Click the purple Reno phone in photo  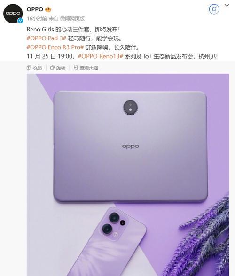[110, 242]
